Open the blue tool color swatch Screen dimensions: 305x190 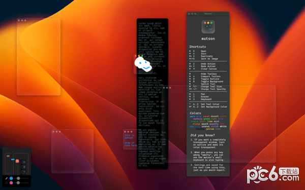pos(11,178)
